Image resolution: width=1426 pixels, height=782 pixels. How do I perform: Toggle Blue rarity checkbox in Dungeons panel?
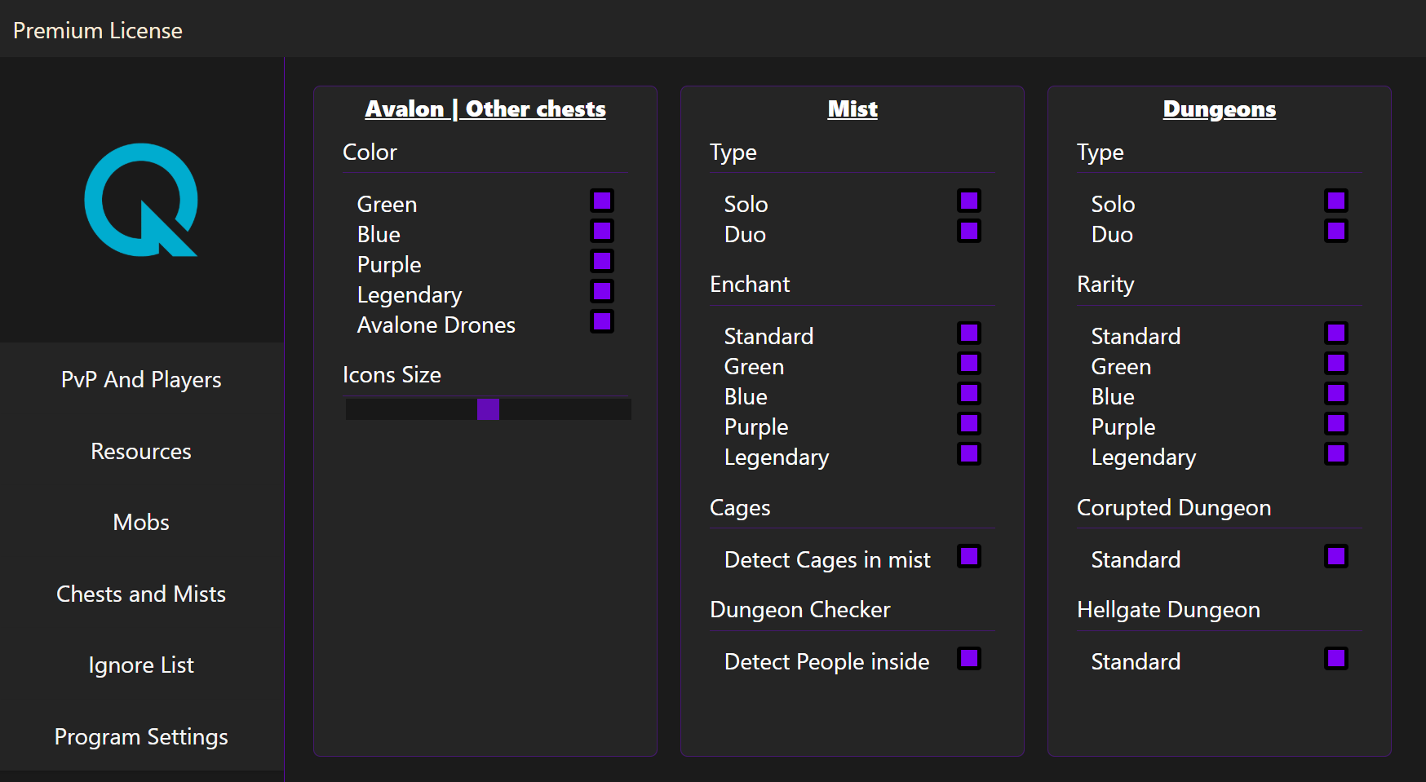coord(1336,393)
